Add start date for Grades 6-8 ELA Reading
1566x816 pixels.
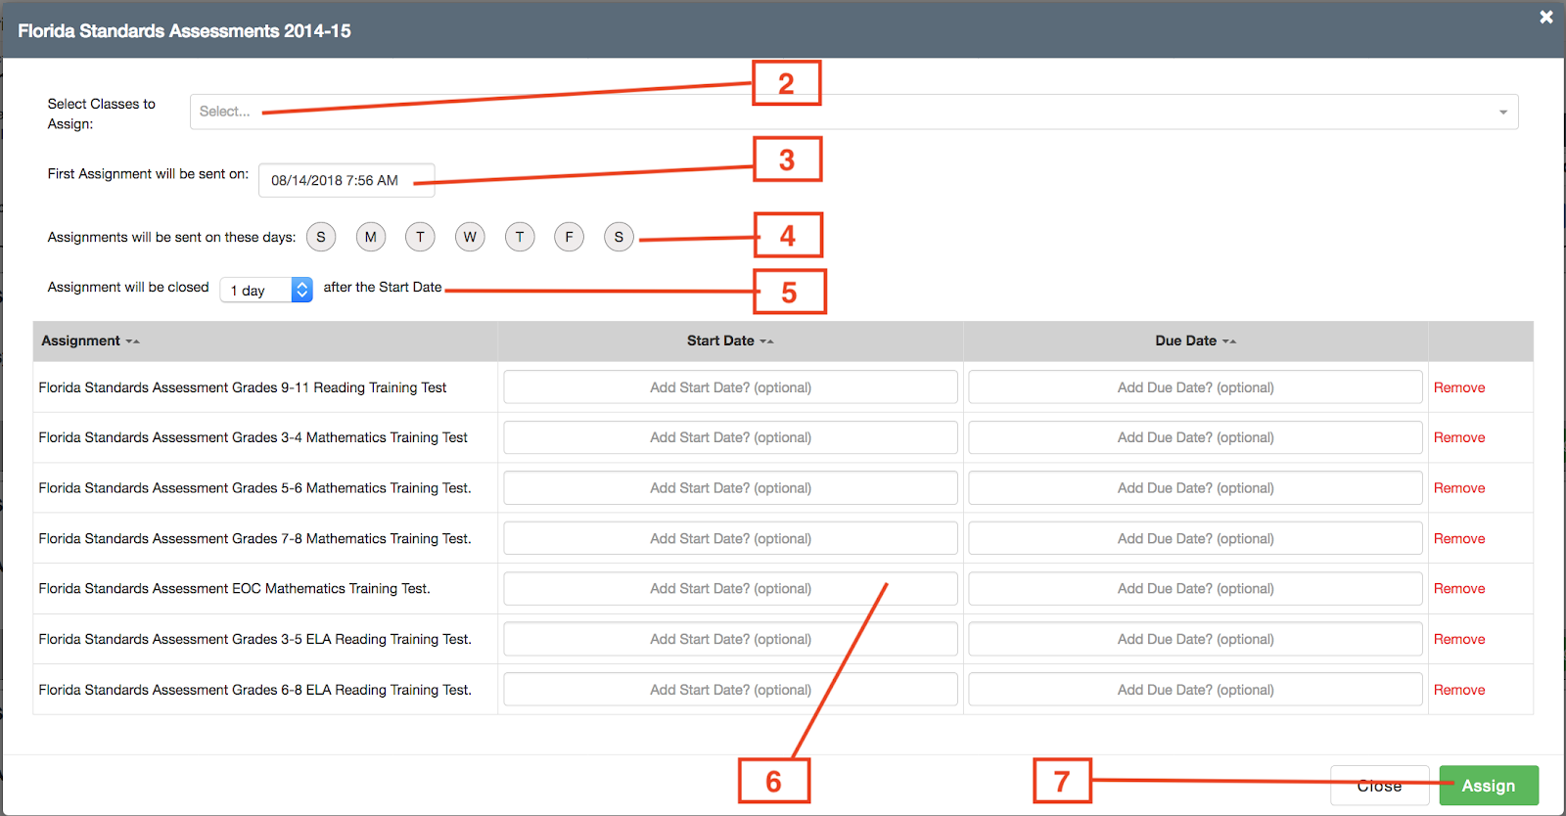click(730, 690)
